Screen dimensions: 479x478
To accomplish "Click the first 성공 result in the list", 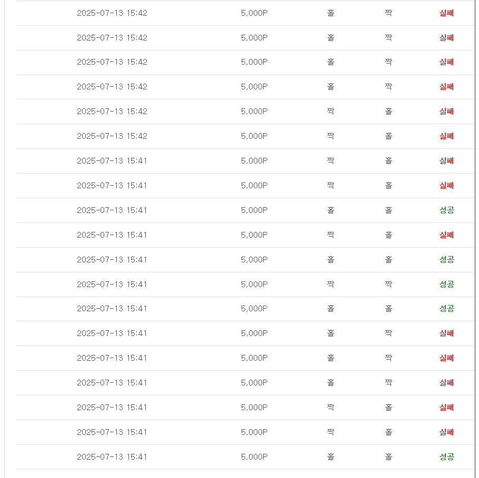I will (446, 210).
